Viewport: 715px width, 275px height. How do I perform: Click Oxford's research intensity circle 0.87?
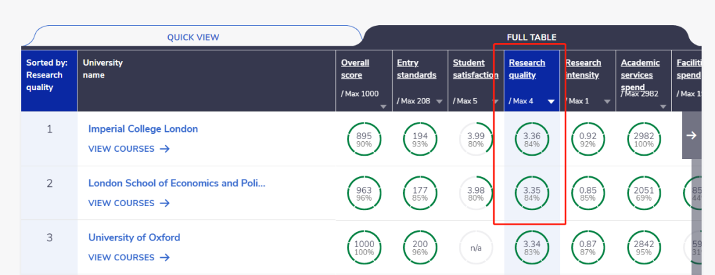(588, 248)
